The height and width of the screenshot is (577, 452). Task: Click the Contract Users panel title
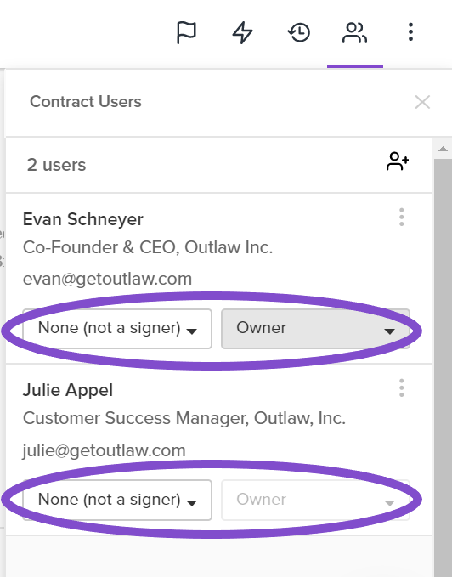click(x=86, y=102)
